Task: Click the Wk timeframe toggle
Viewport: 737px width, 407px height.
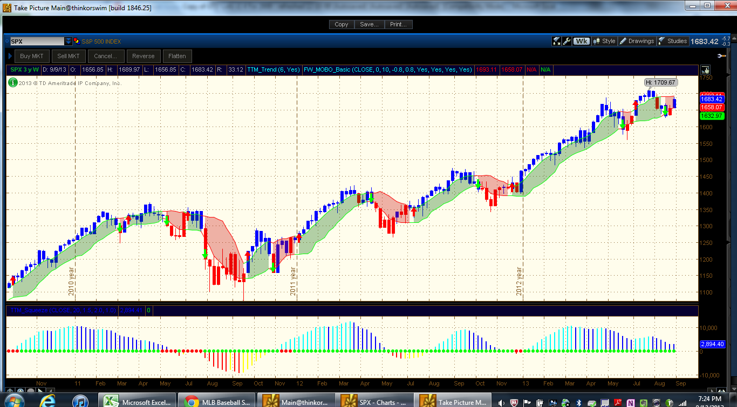Action: [x=581, y=41]
